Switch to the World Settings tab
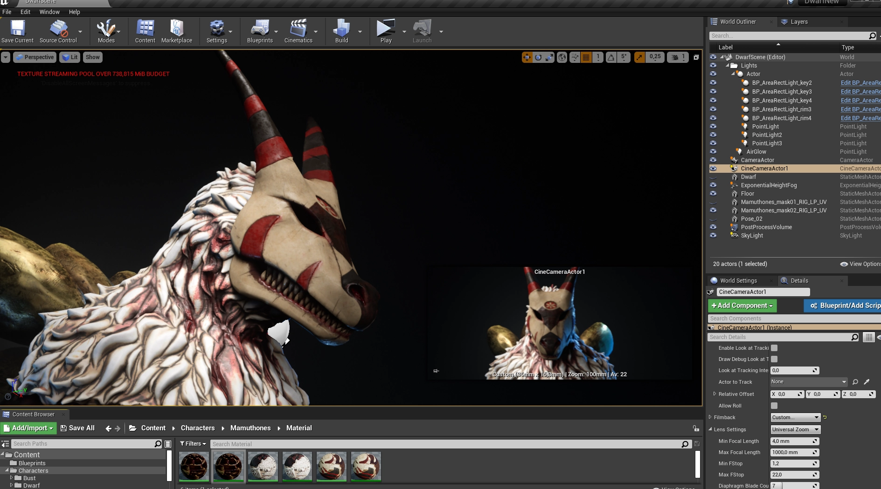 (x=738, y=281)
